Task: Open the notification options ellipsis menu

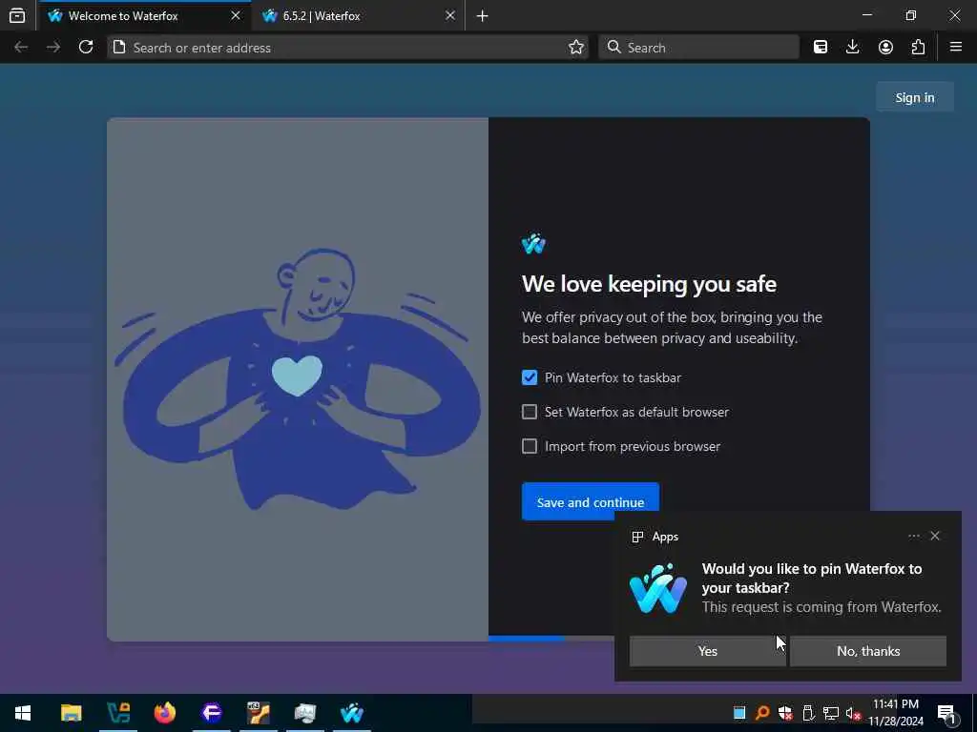Action: tap(913, 536)
